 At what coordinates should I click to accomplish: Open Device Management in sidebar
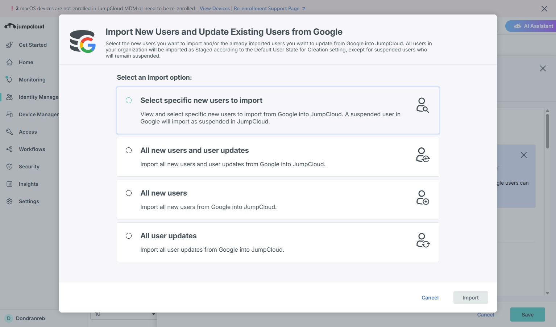coord(39,114)
